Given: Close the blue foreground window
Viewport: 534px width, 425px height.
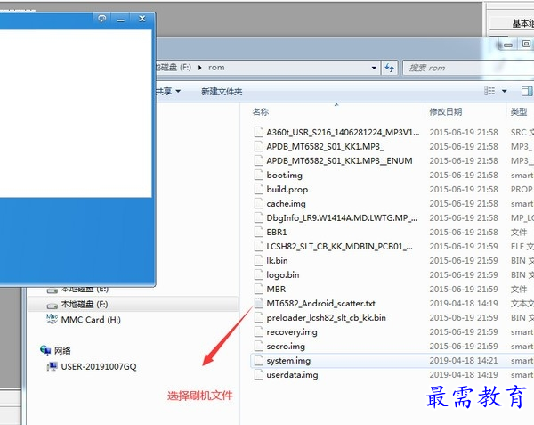Looking at the screenshot, I should (x=142, y=19).
